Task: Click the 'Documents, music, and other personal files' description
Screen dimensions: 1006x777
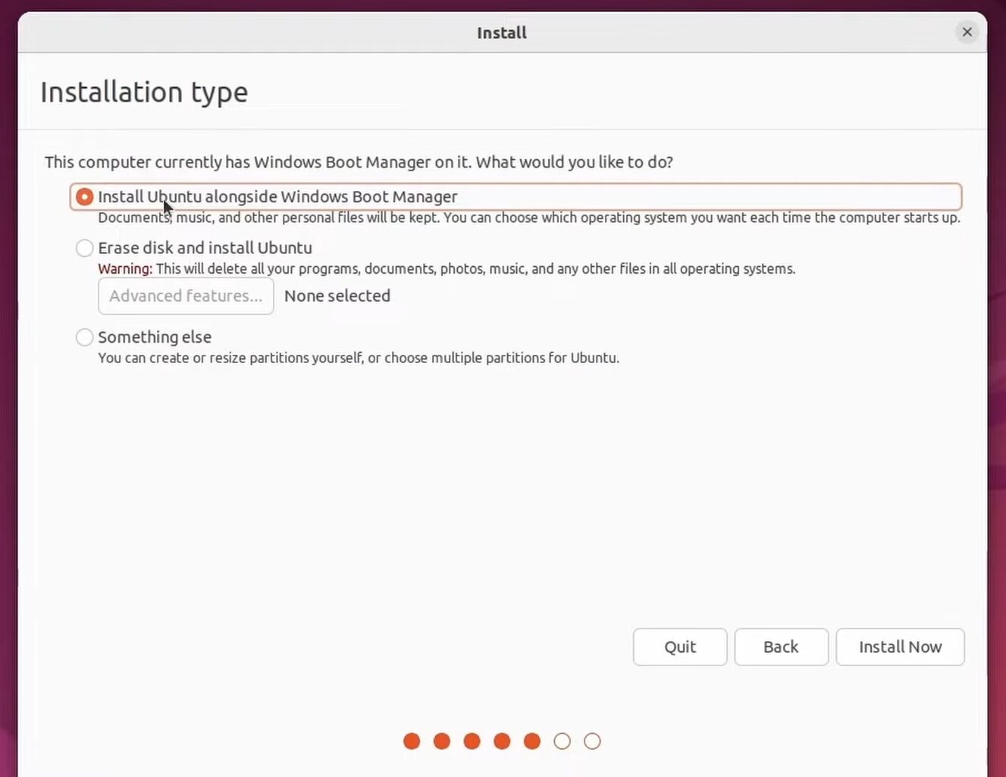Action: tap(529, 218)
